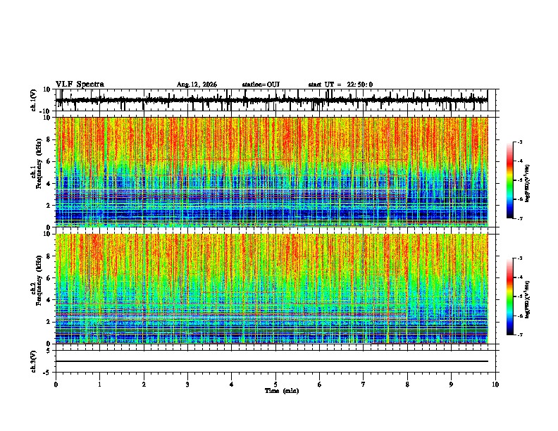The image size is (558, 431).
Task: Click the 'Time (min)' axis title
Action: [282, 391]
